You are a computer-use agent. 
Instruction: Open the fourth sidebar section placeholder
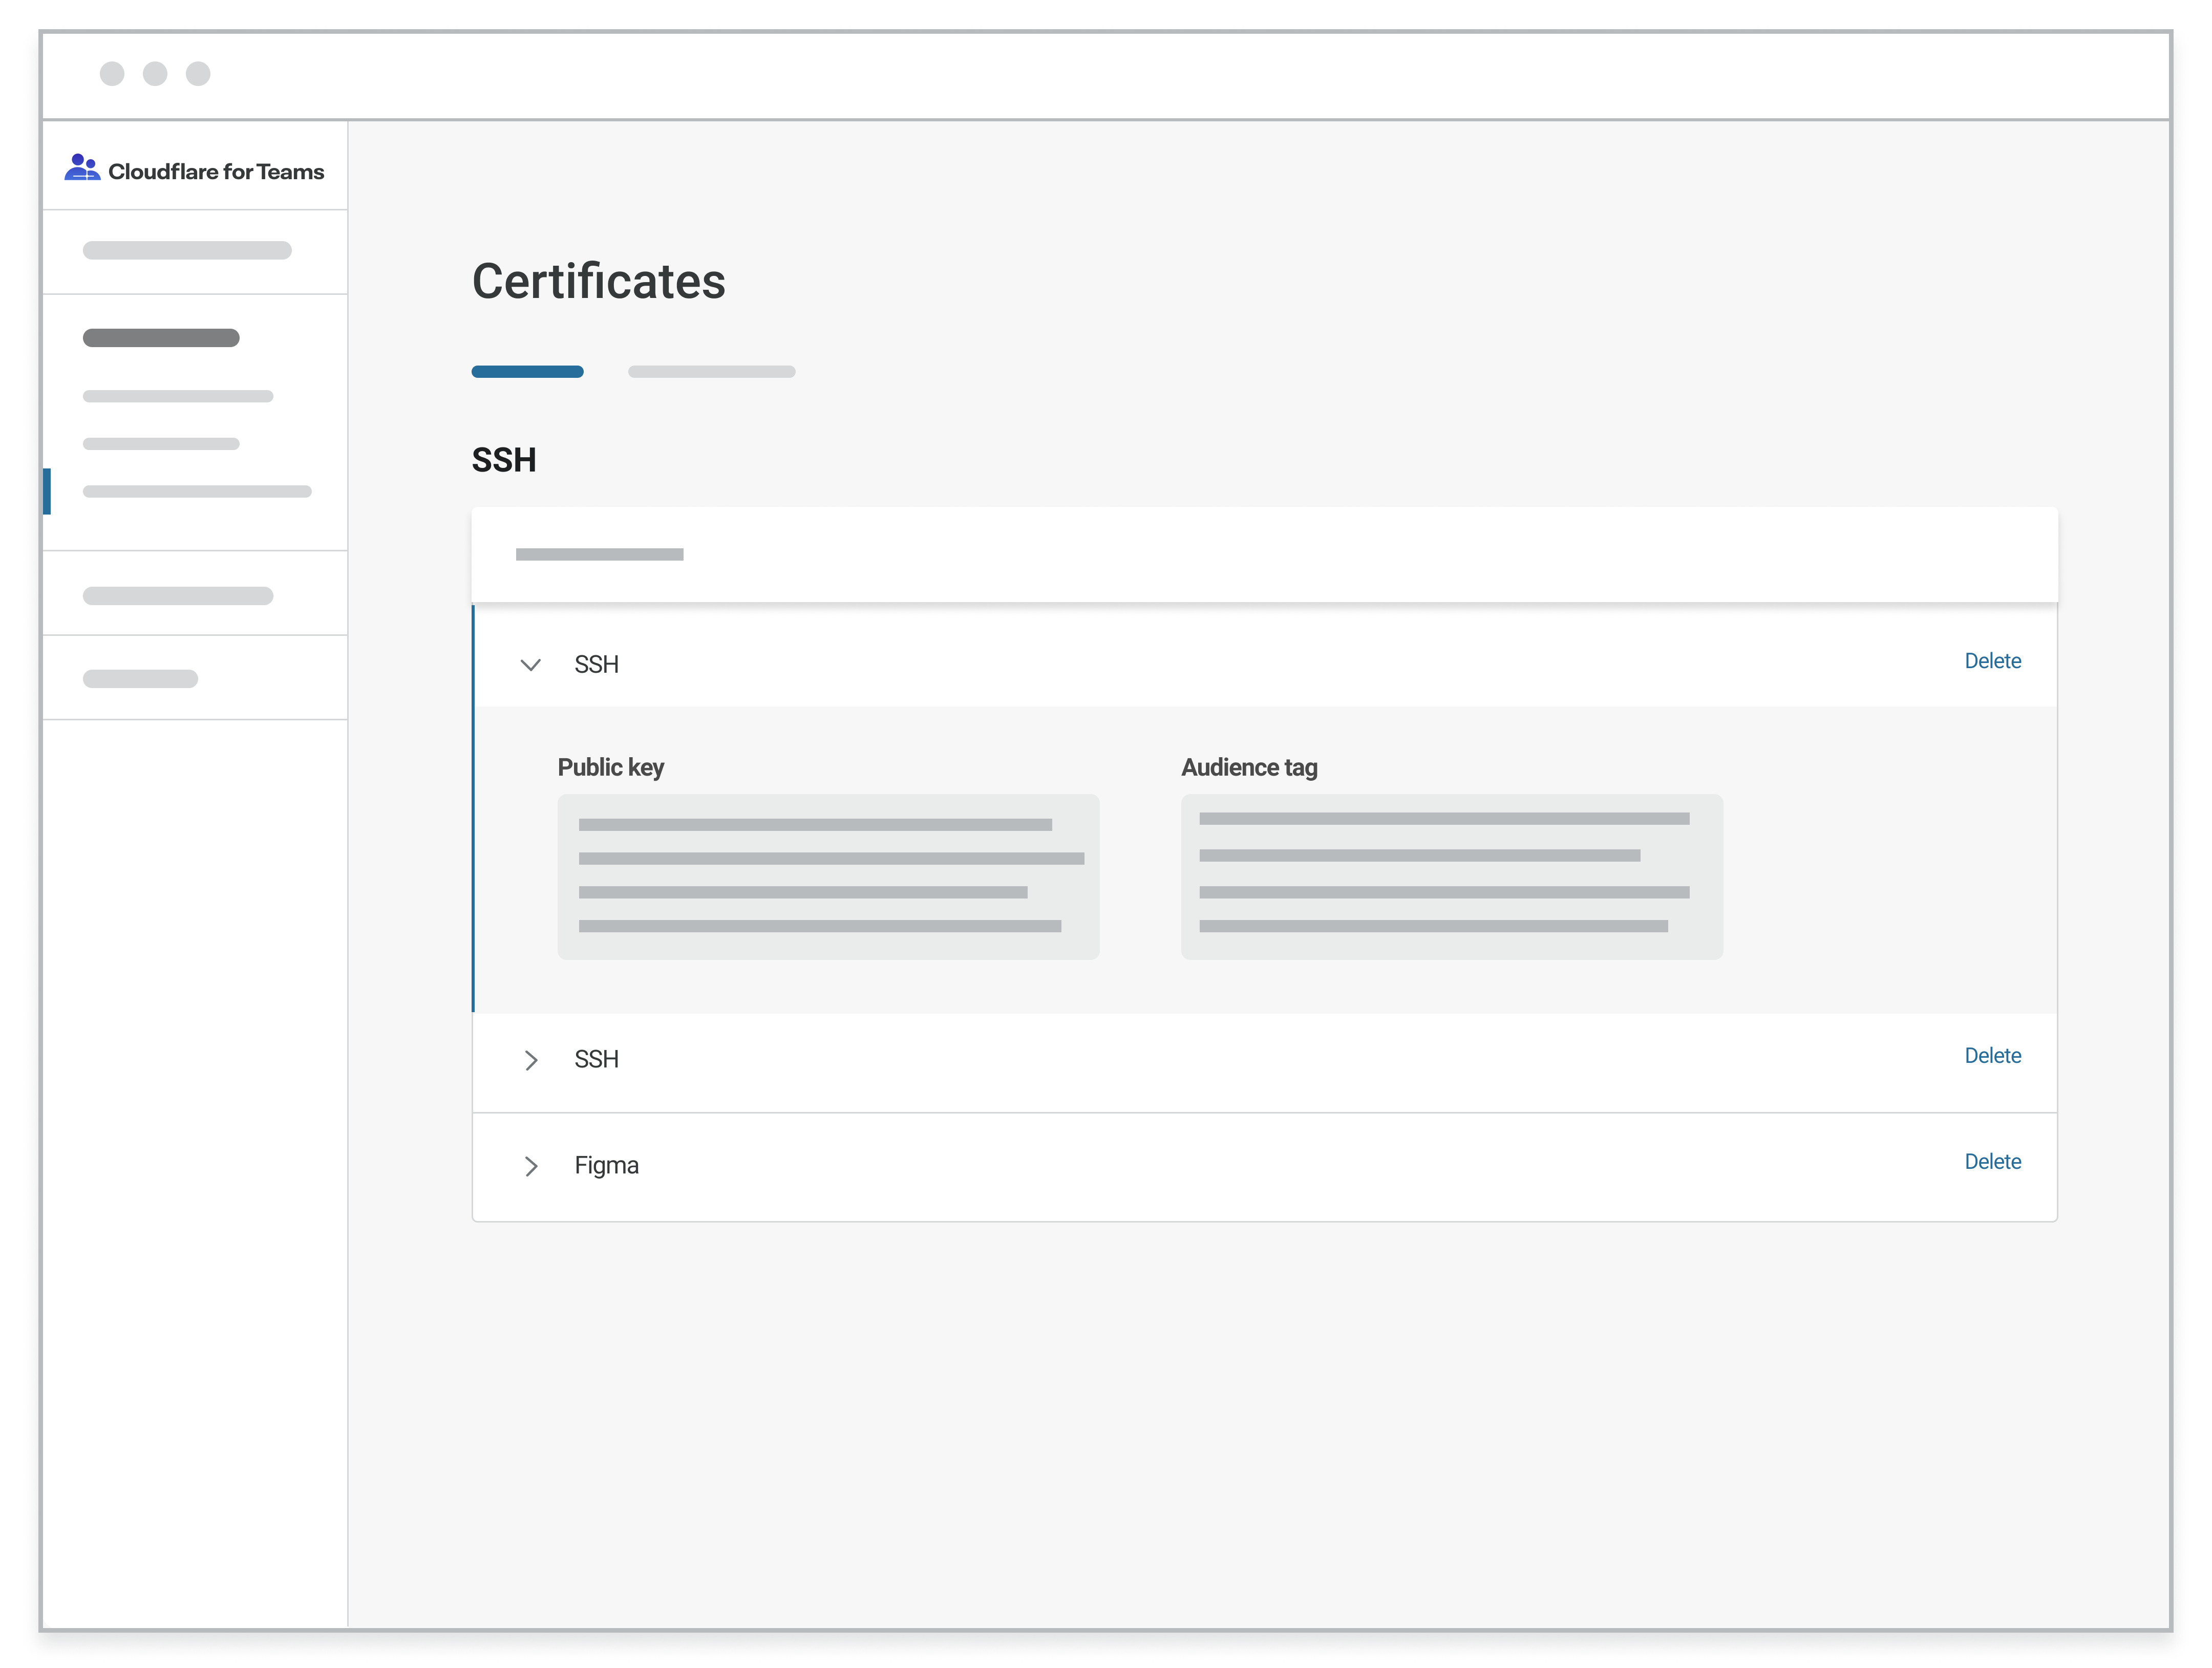pos(178,596)
